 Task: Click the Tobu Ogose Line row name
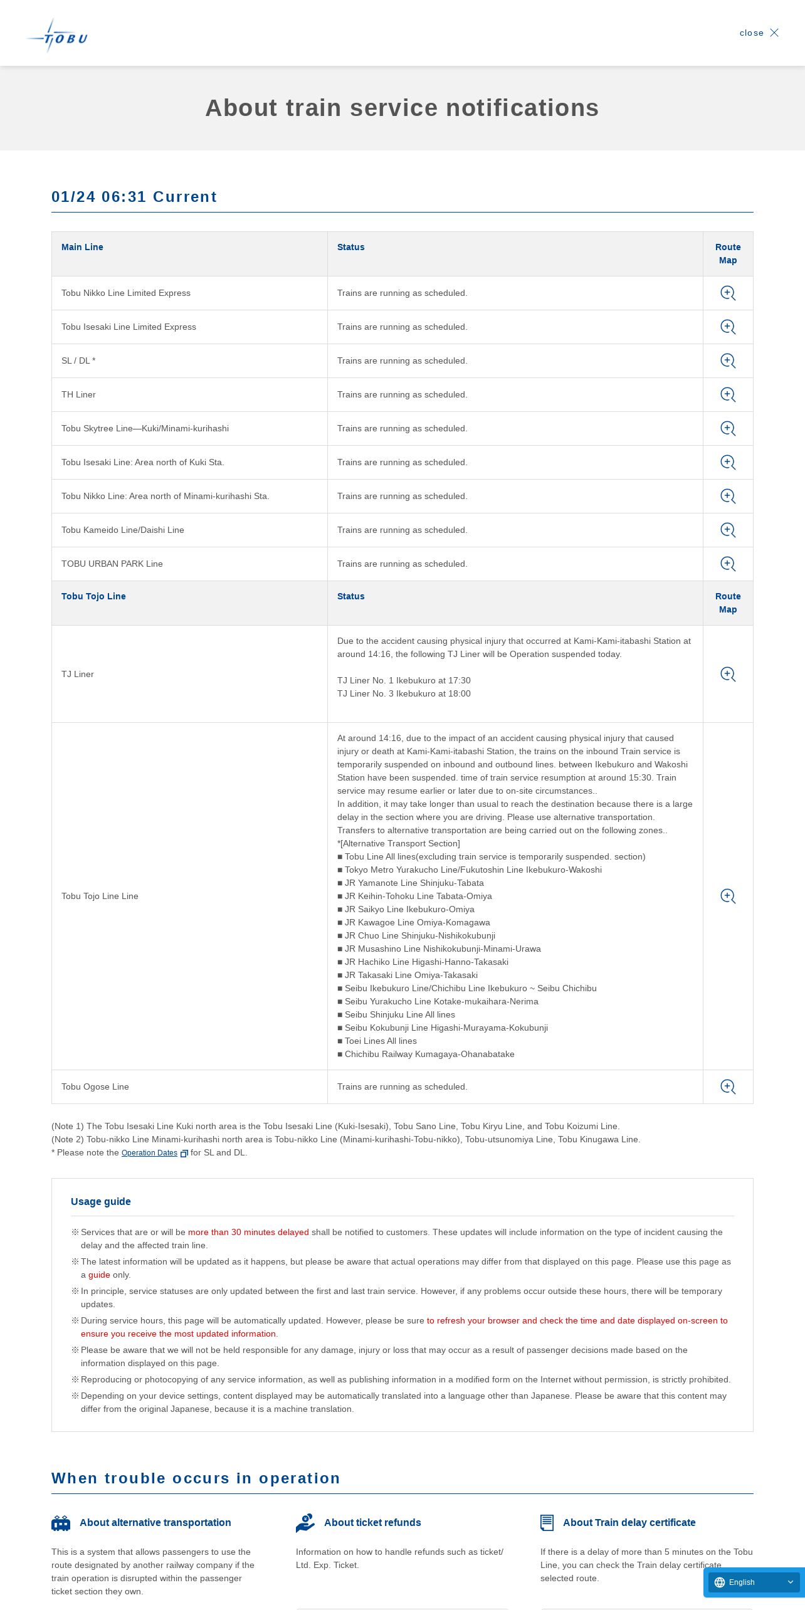tap(95, 1086)
